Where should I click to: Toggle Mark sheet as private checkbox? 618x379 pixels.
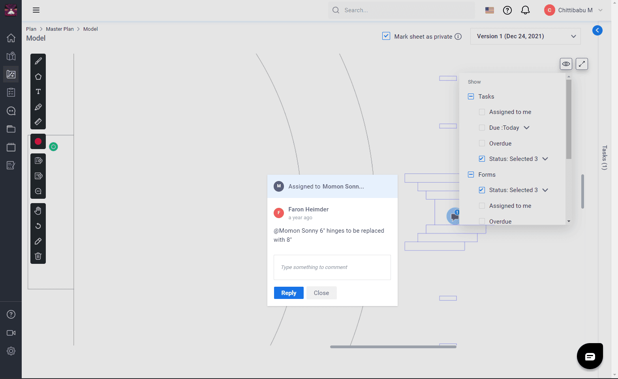(386, 36)
